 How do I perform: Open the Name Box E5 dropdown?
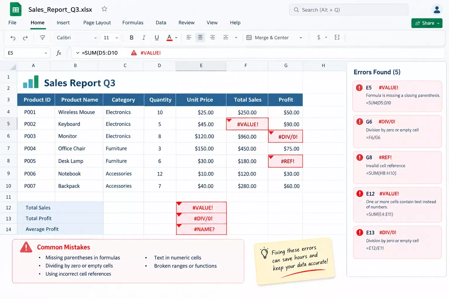[46, 53]
